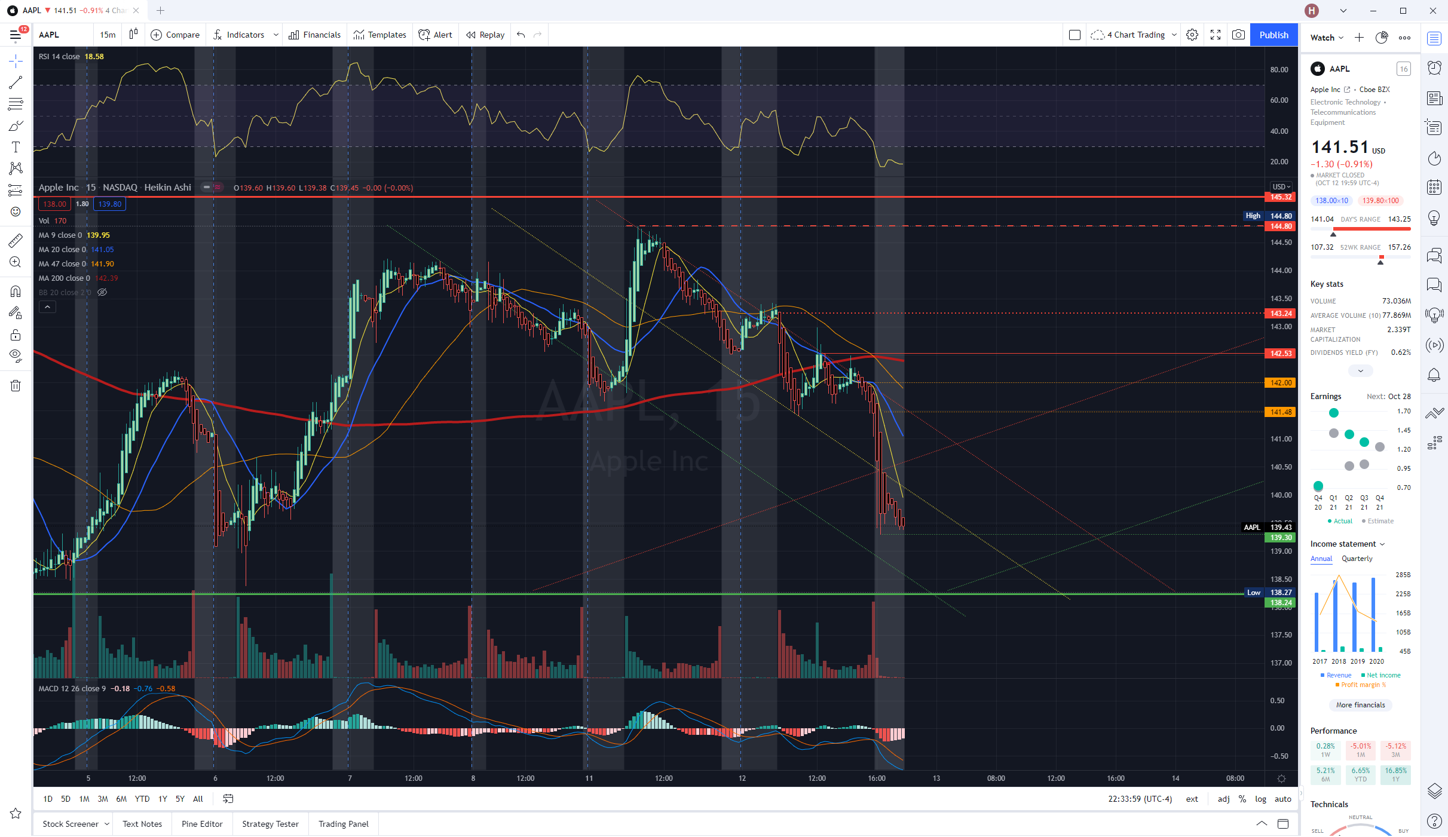Viewport: 1448px width, 837px height.
Task: Open the prediction and measurement tools
Action: click(16, 190)
